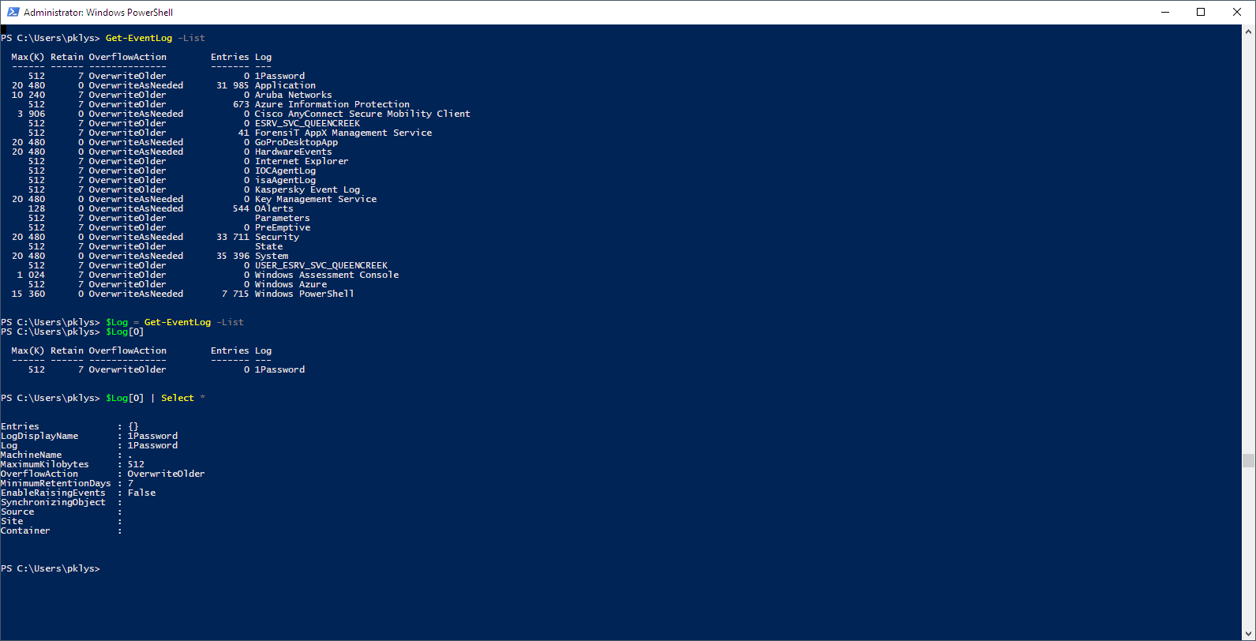
Task: Click the scrollbar down arrow
Action: pos(1250,632)
